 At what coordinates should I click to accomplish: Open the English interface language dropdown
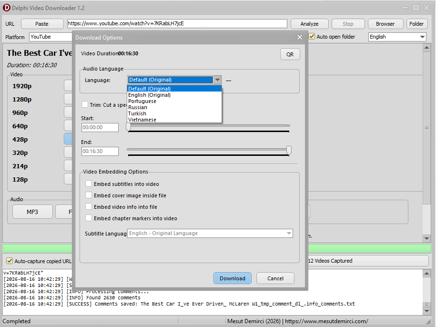[397, 37]
